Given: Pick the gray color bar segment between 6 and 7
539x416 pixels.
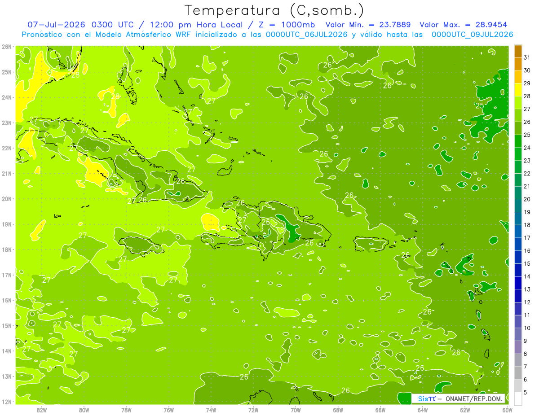Looking at the screenshot, I should [x=518, y=373].
